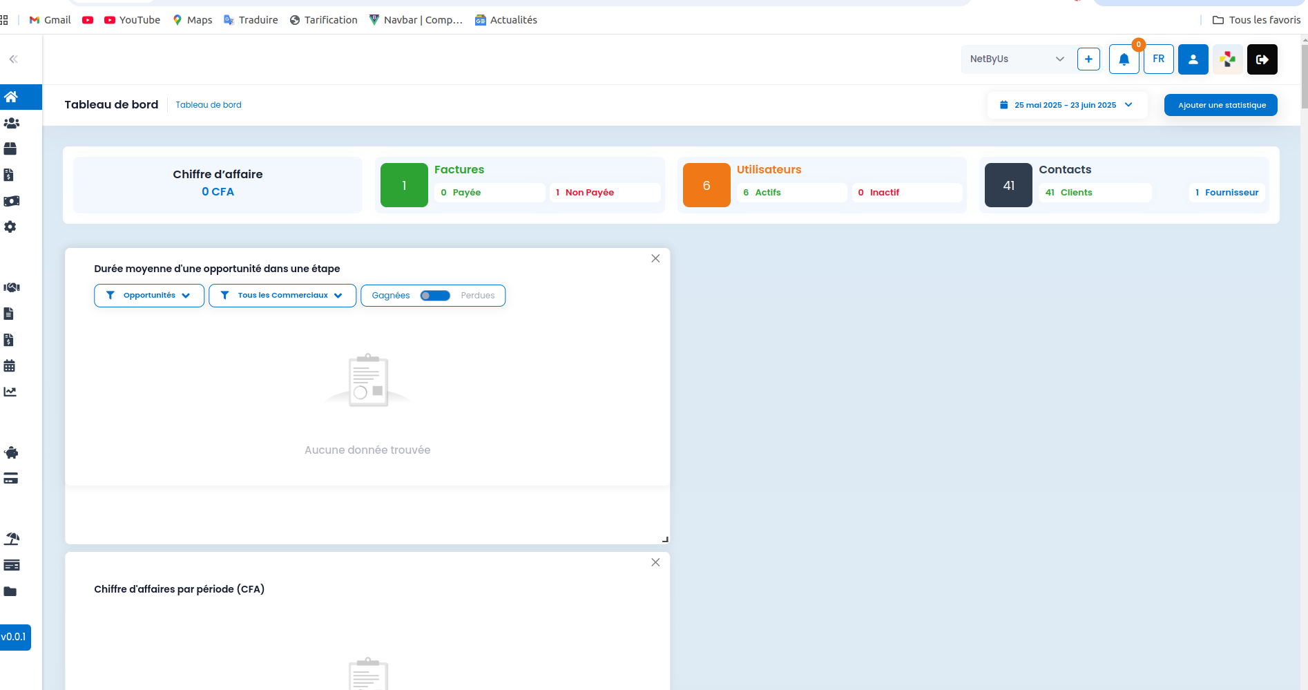This screenshot has height=690, width=1308.
Task: Open the piggy bank icon in sidebar
Action: point(11,452)
